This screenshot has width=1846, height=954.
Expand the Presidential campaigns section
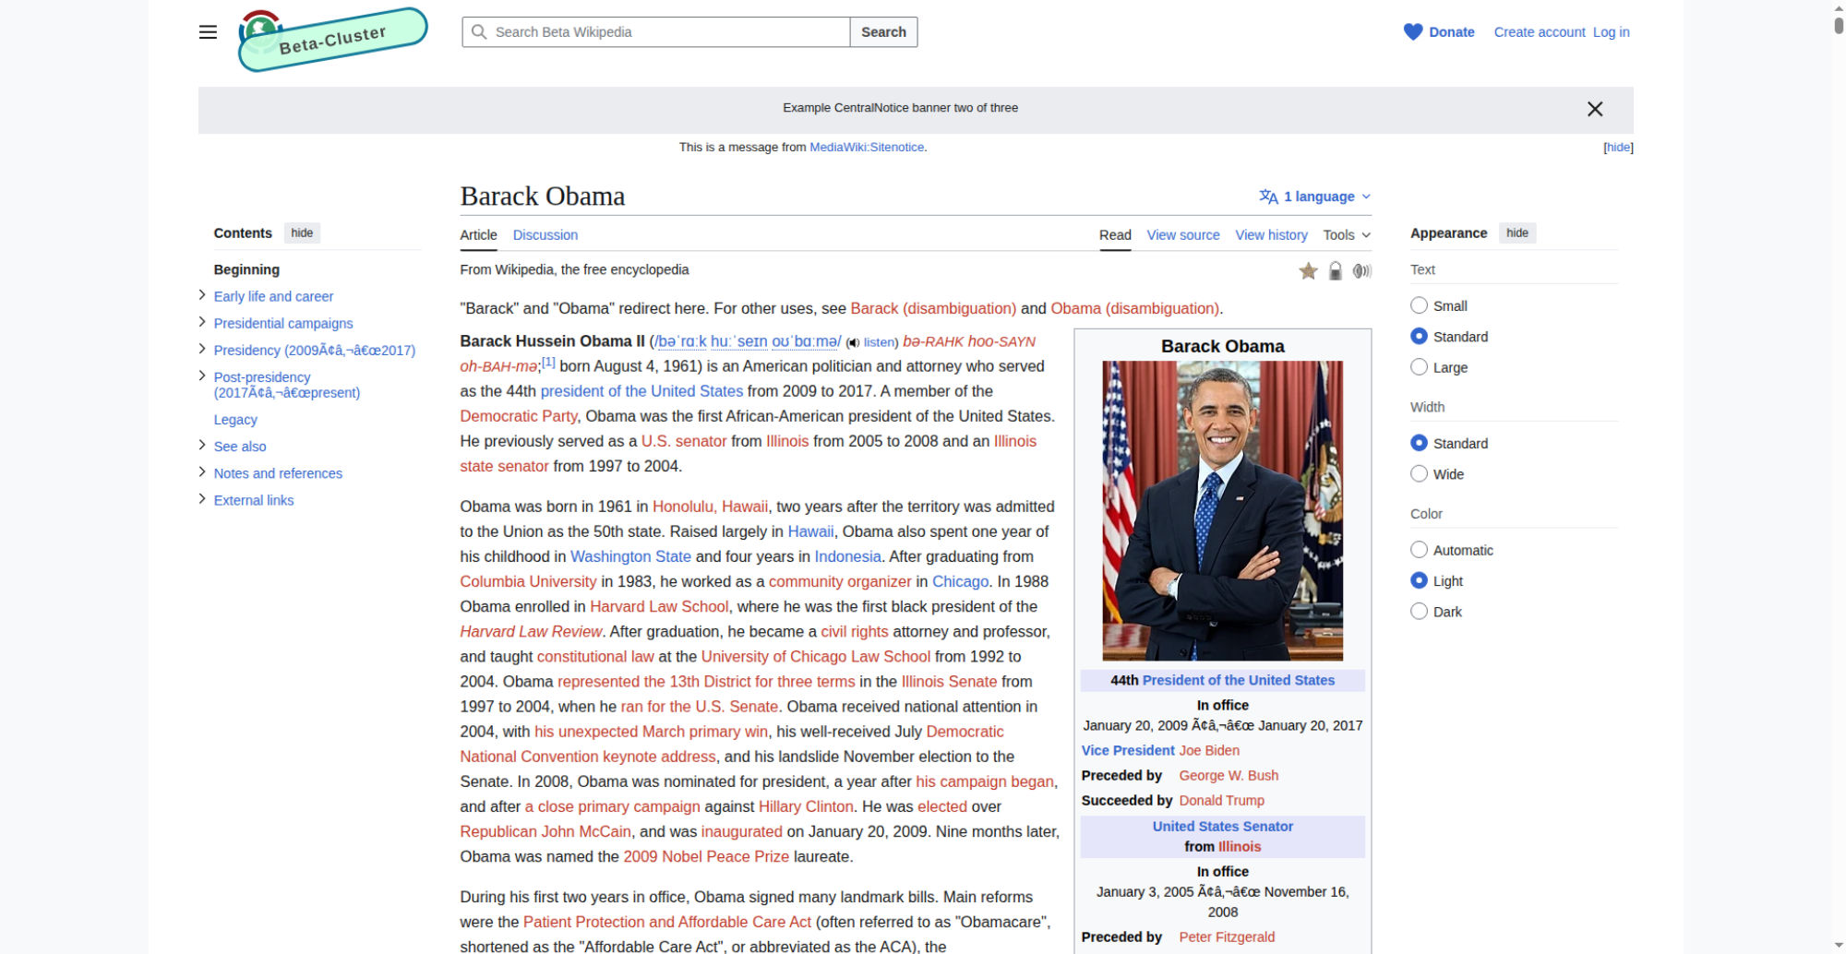click(202, 322)
